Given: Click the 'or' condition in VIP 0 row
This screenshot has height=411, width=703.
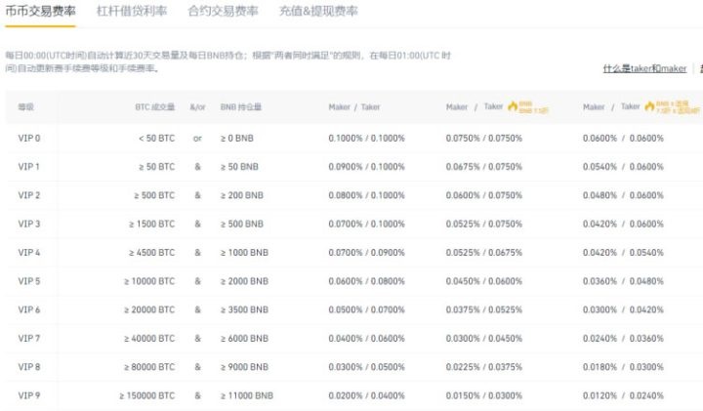Looking at the screenshot, I should pyautogui.click(x=197, y=139).
